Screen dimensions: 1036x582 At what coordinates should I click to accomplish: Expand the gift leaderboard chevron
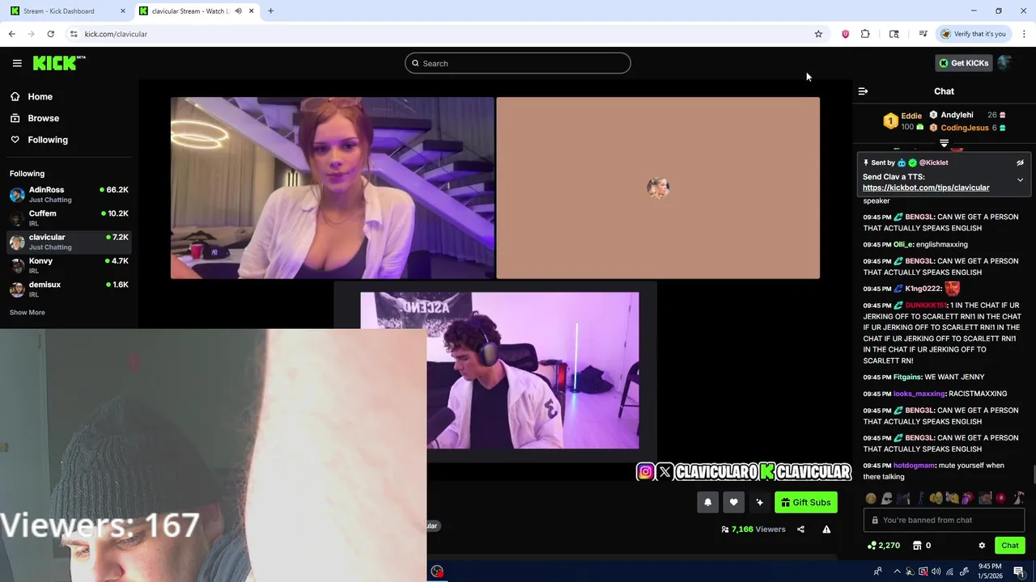pos(944,143)
